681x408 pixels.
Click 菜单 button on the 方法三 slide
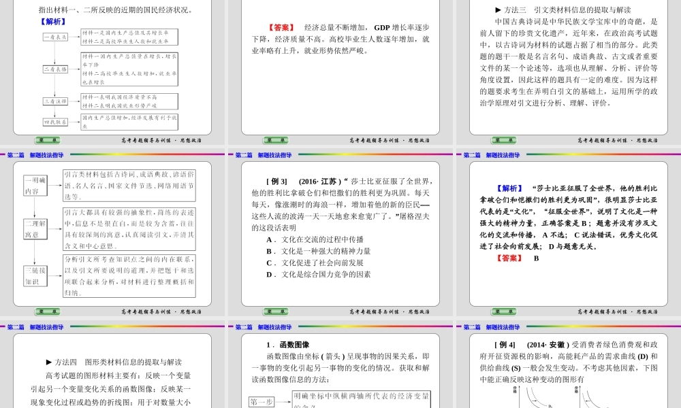pos(504,139)
